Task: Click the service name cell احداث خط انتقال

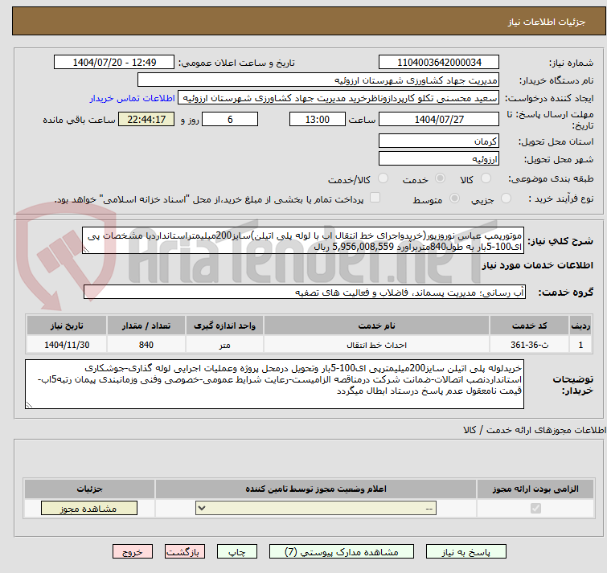Action: (377, 345)
